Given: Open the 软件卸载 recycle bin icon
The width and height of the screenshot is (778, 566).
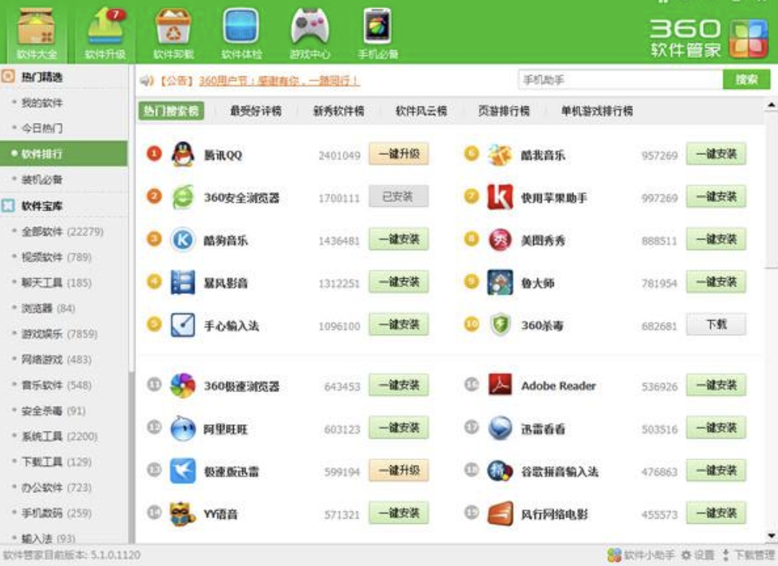Looking at the screenshot, I should coord(173,33).
